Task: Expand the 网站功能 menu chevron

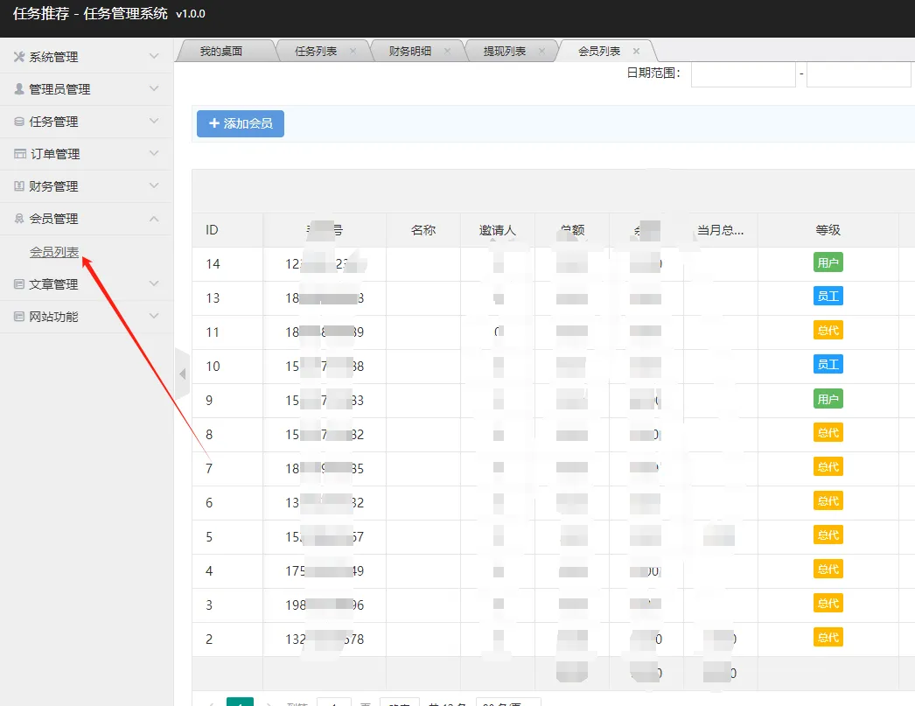Action: tap(154, 316)
